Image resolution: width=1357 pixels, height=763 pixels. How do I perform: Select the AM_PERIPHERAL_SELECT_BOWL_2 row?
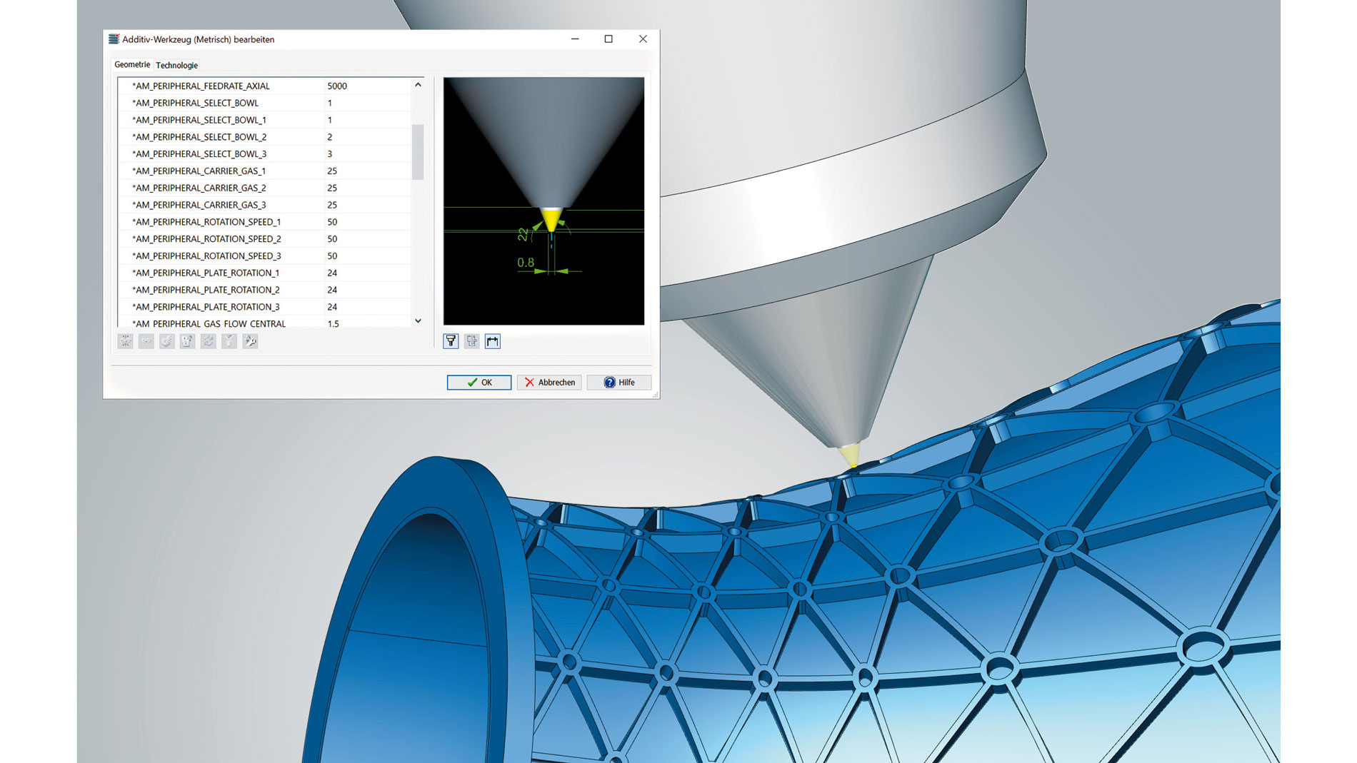(265, 137)
